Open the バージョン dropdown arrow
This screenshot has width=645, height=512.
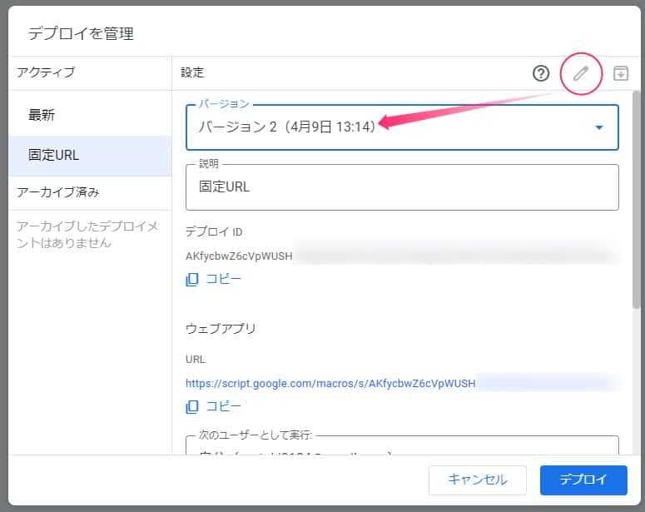pyautogui.click(x=598, y=127)
